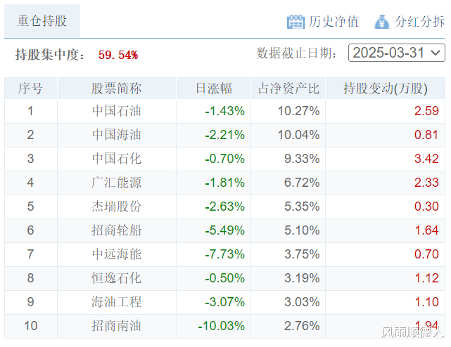The width and height of the screenshot is (451, 347).
Task: Click the 0.30 holding change value
Action: click(x=426, y=207)
